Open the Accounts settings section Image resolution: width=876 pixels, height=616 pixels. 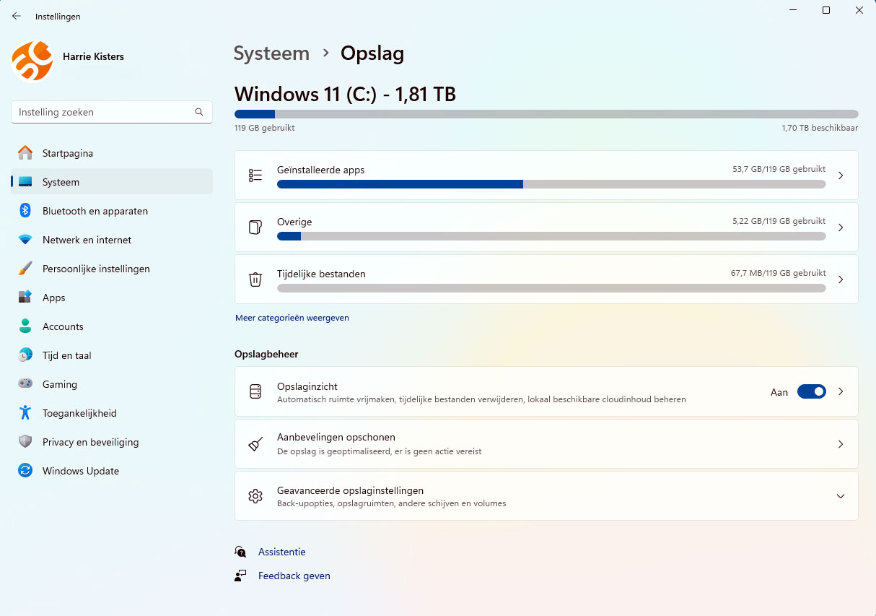[x=112, y=326]
